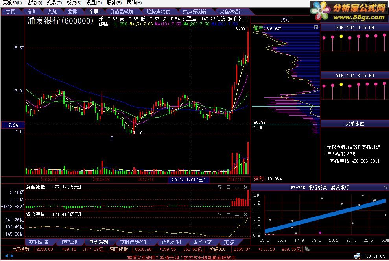Click the 18:11:04 clock
The width and height of the screenshot is (389, 261).
click(x=375, y=256)
